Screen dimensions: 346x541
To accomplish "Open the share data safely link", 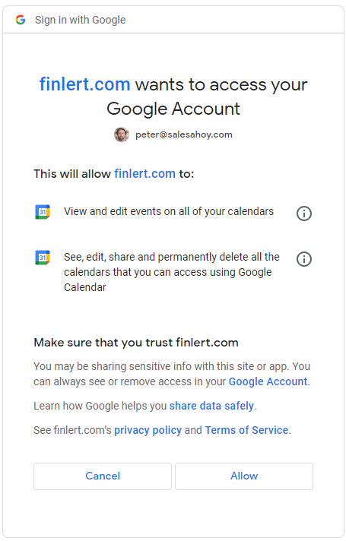I will pos(211,406).
